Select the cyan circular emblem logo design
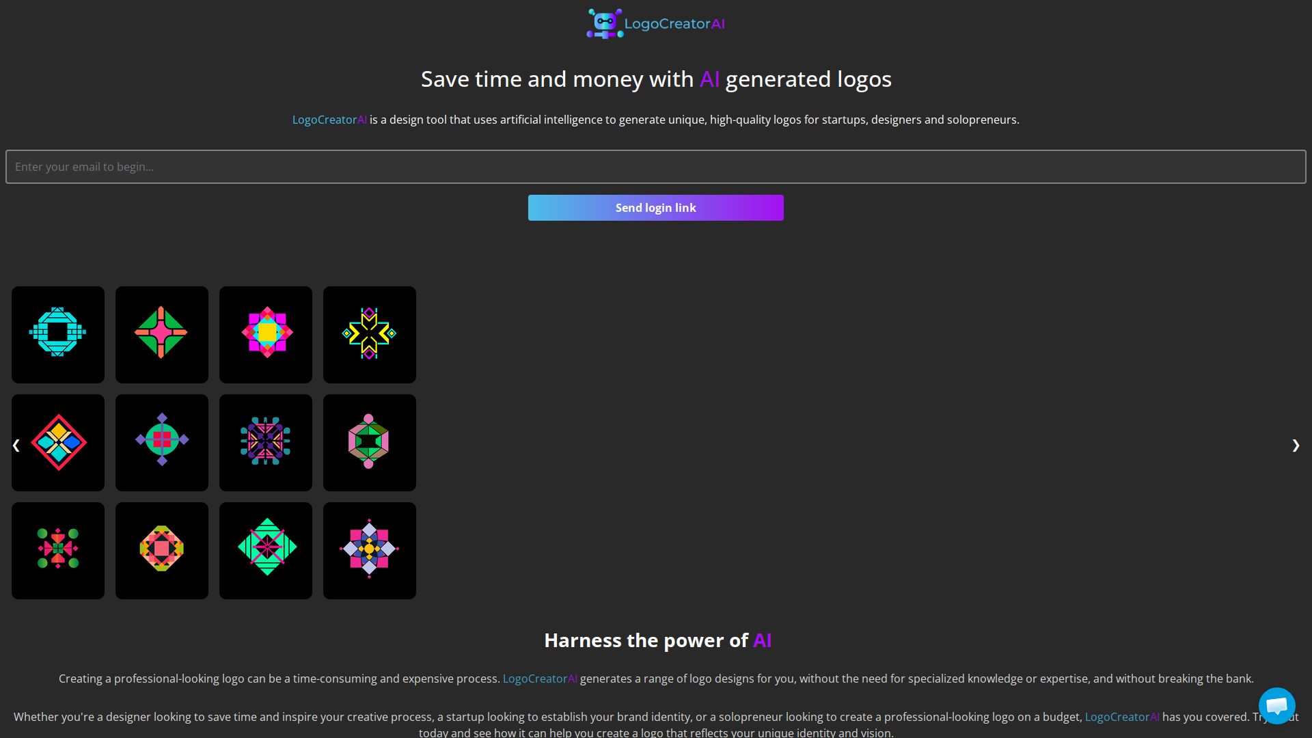Viewport: 1312px width, 738px height. coord(57,334)
